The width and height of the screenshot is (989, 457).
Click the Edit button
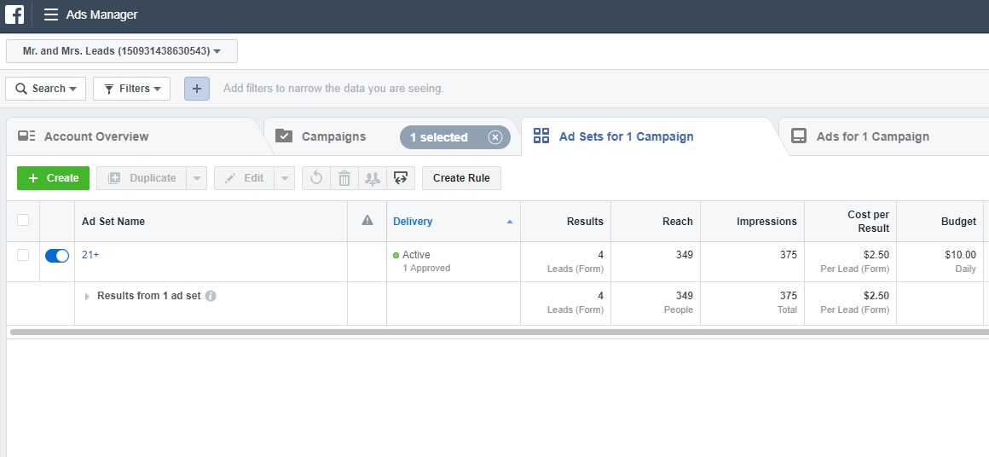[244, 178]
